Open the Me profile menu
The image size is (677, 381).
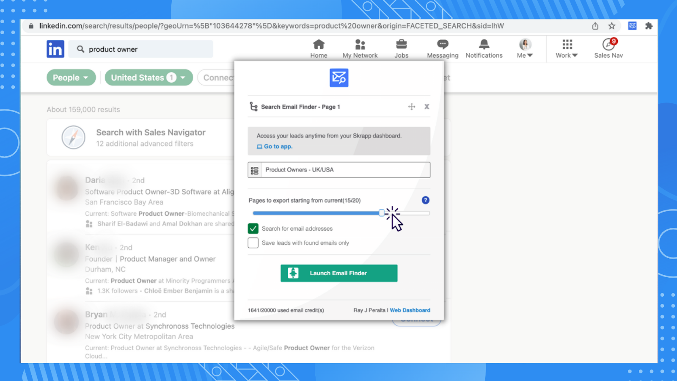(525, 49)
